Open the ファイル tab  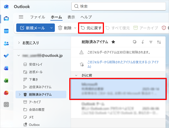point(38,17)
